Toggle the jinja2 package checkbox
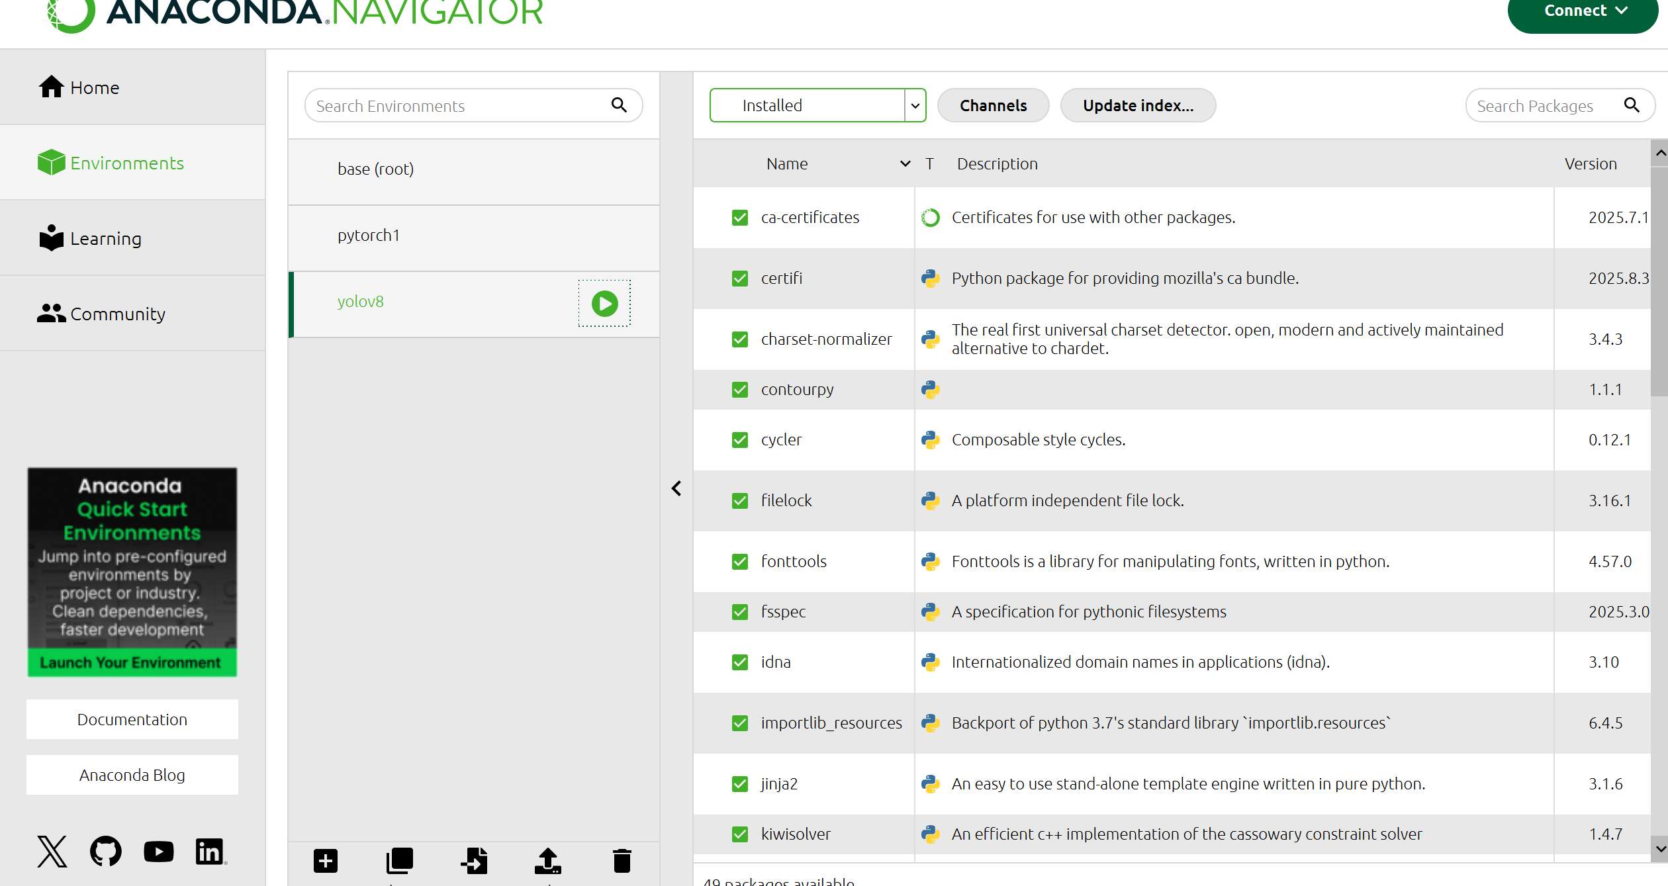 click(x=740, y=784)
